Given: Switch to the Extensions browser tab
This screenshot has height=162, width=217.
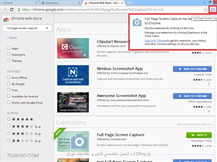Looking at the screenshot, I should pyautogui.click(x=61, y=3).
